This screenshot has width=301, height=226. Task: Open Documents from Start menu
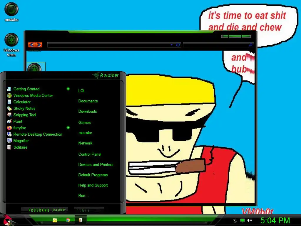tap(88, 101)
